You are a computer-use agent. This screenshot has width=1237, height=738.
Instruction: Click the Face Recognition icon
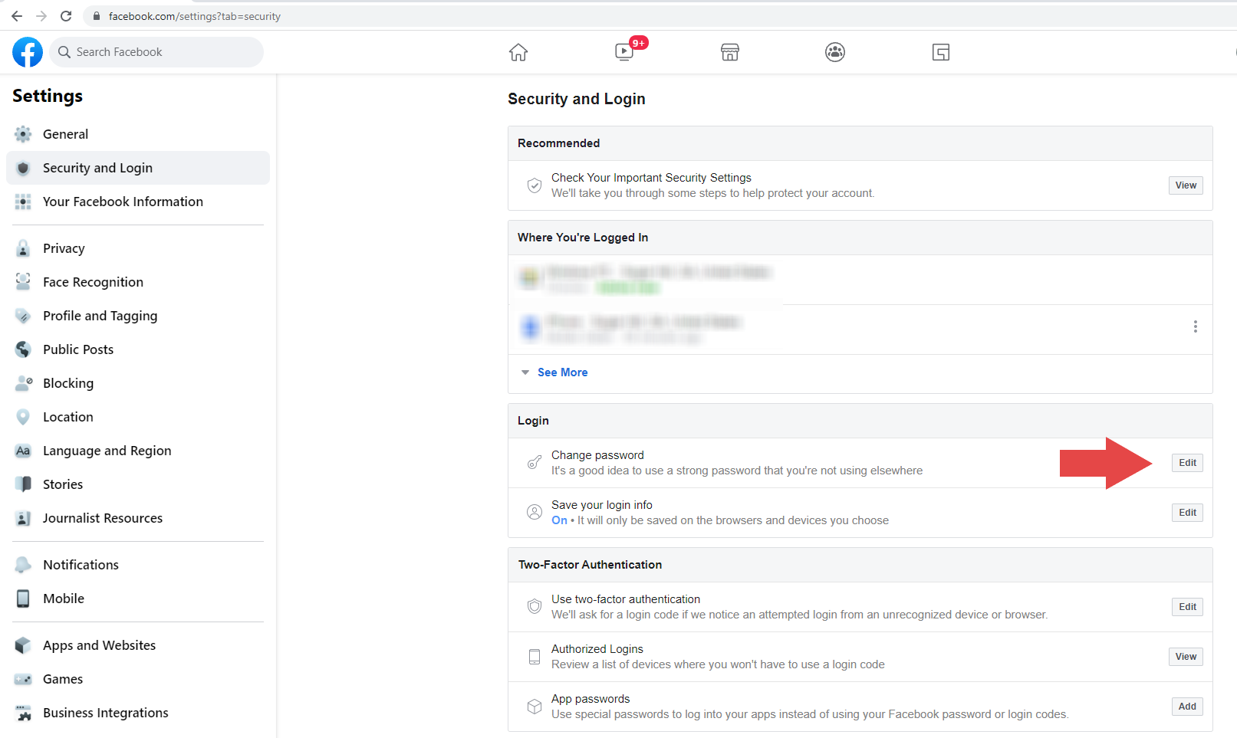click(23, 282)
